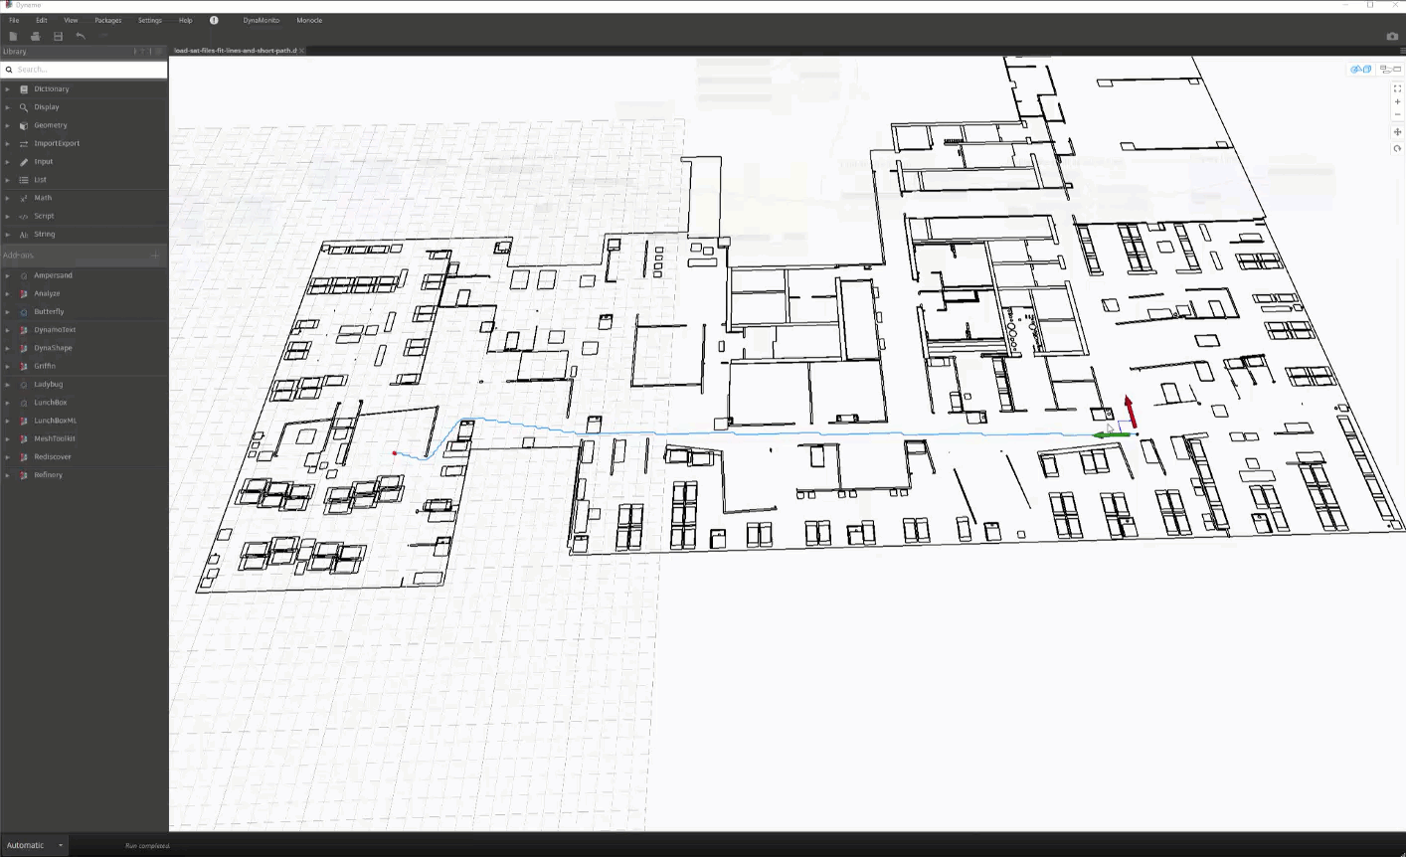This screenshot has height=857, width=1406.
Task: Open the DynaMonito menu
Action: point(262,20)
